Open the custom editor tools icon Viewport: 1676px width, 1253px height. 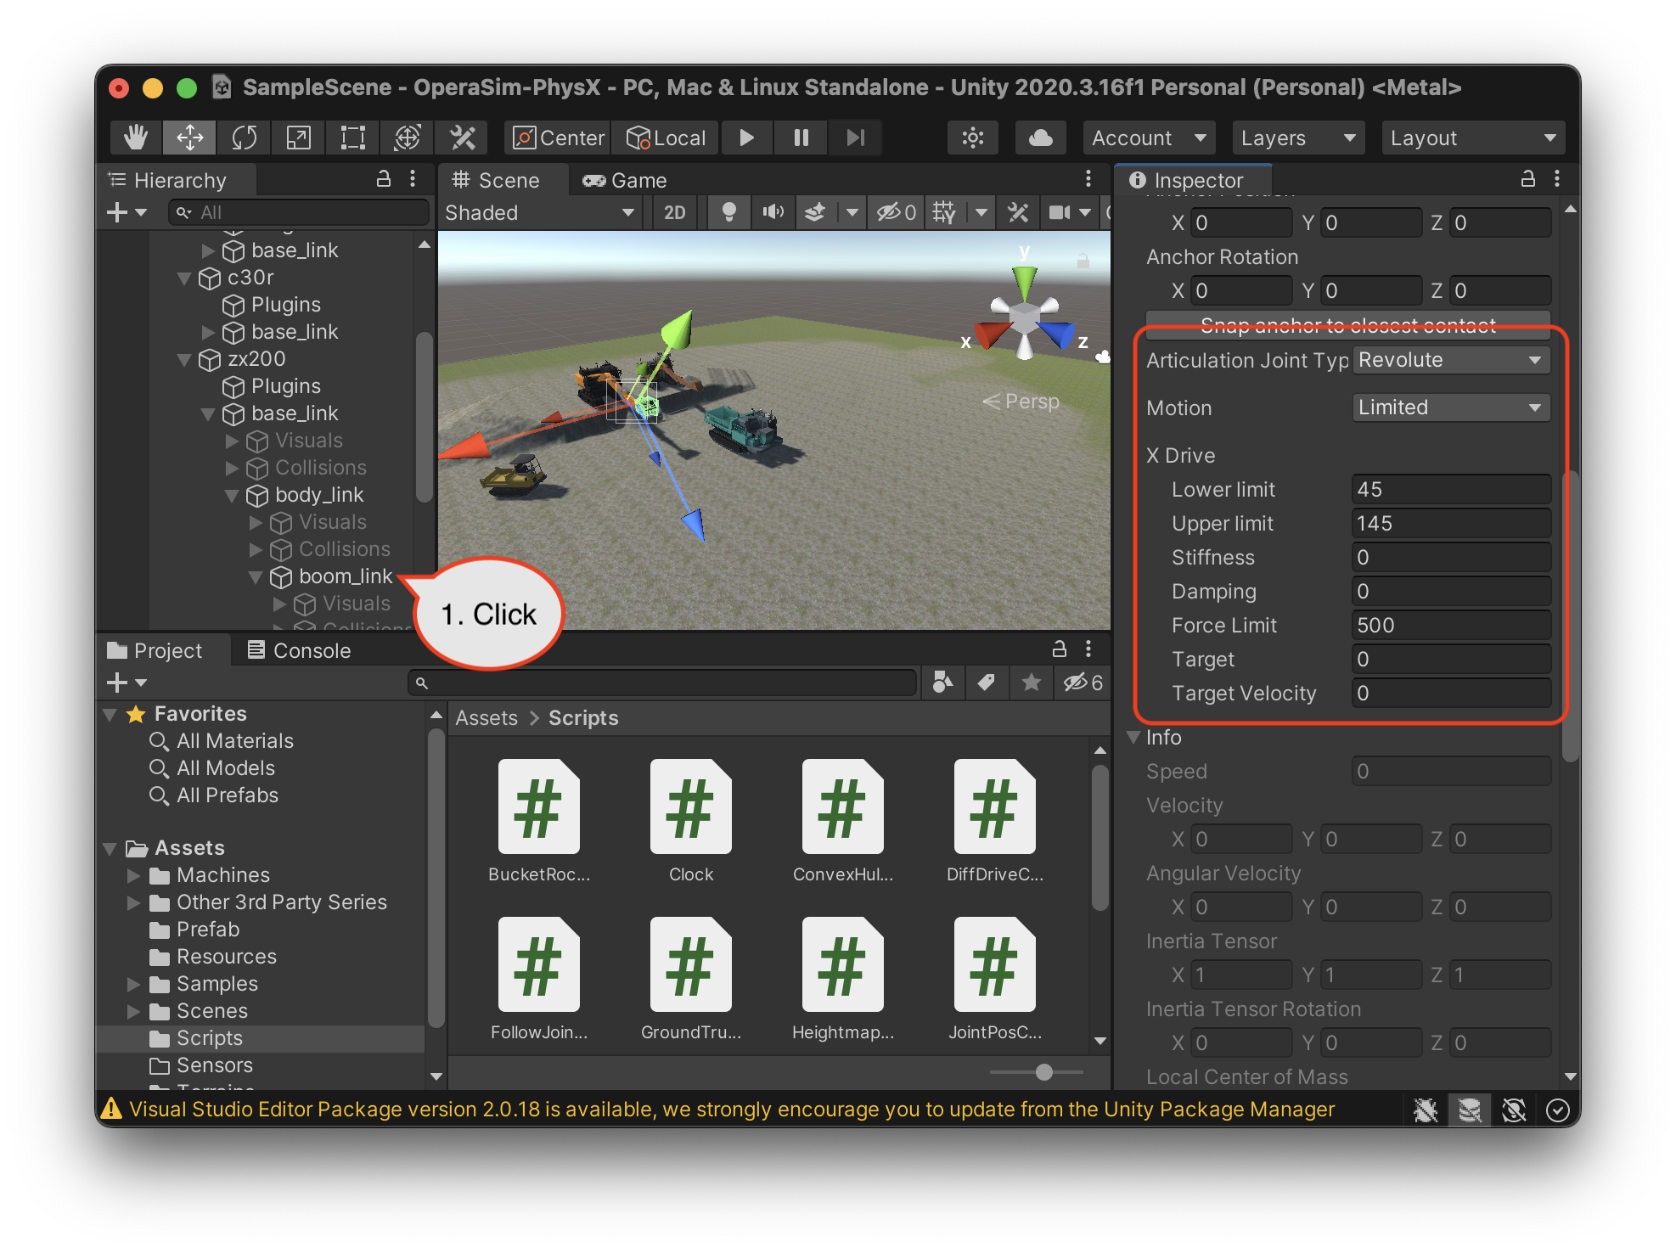click(x=463, y=138)
